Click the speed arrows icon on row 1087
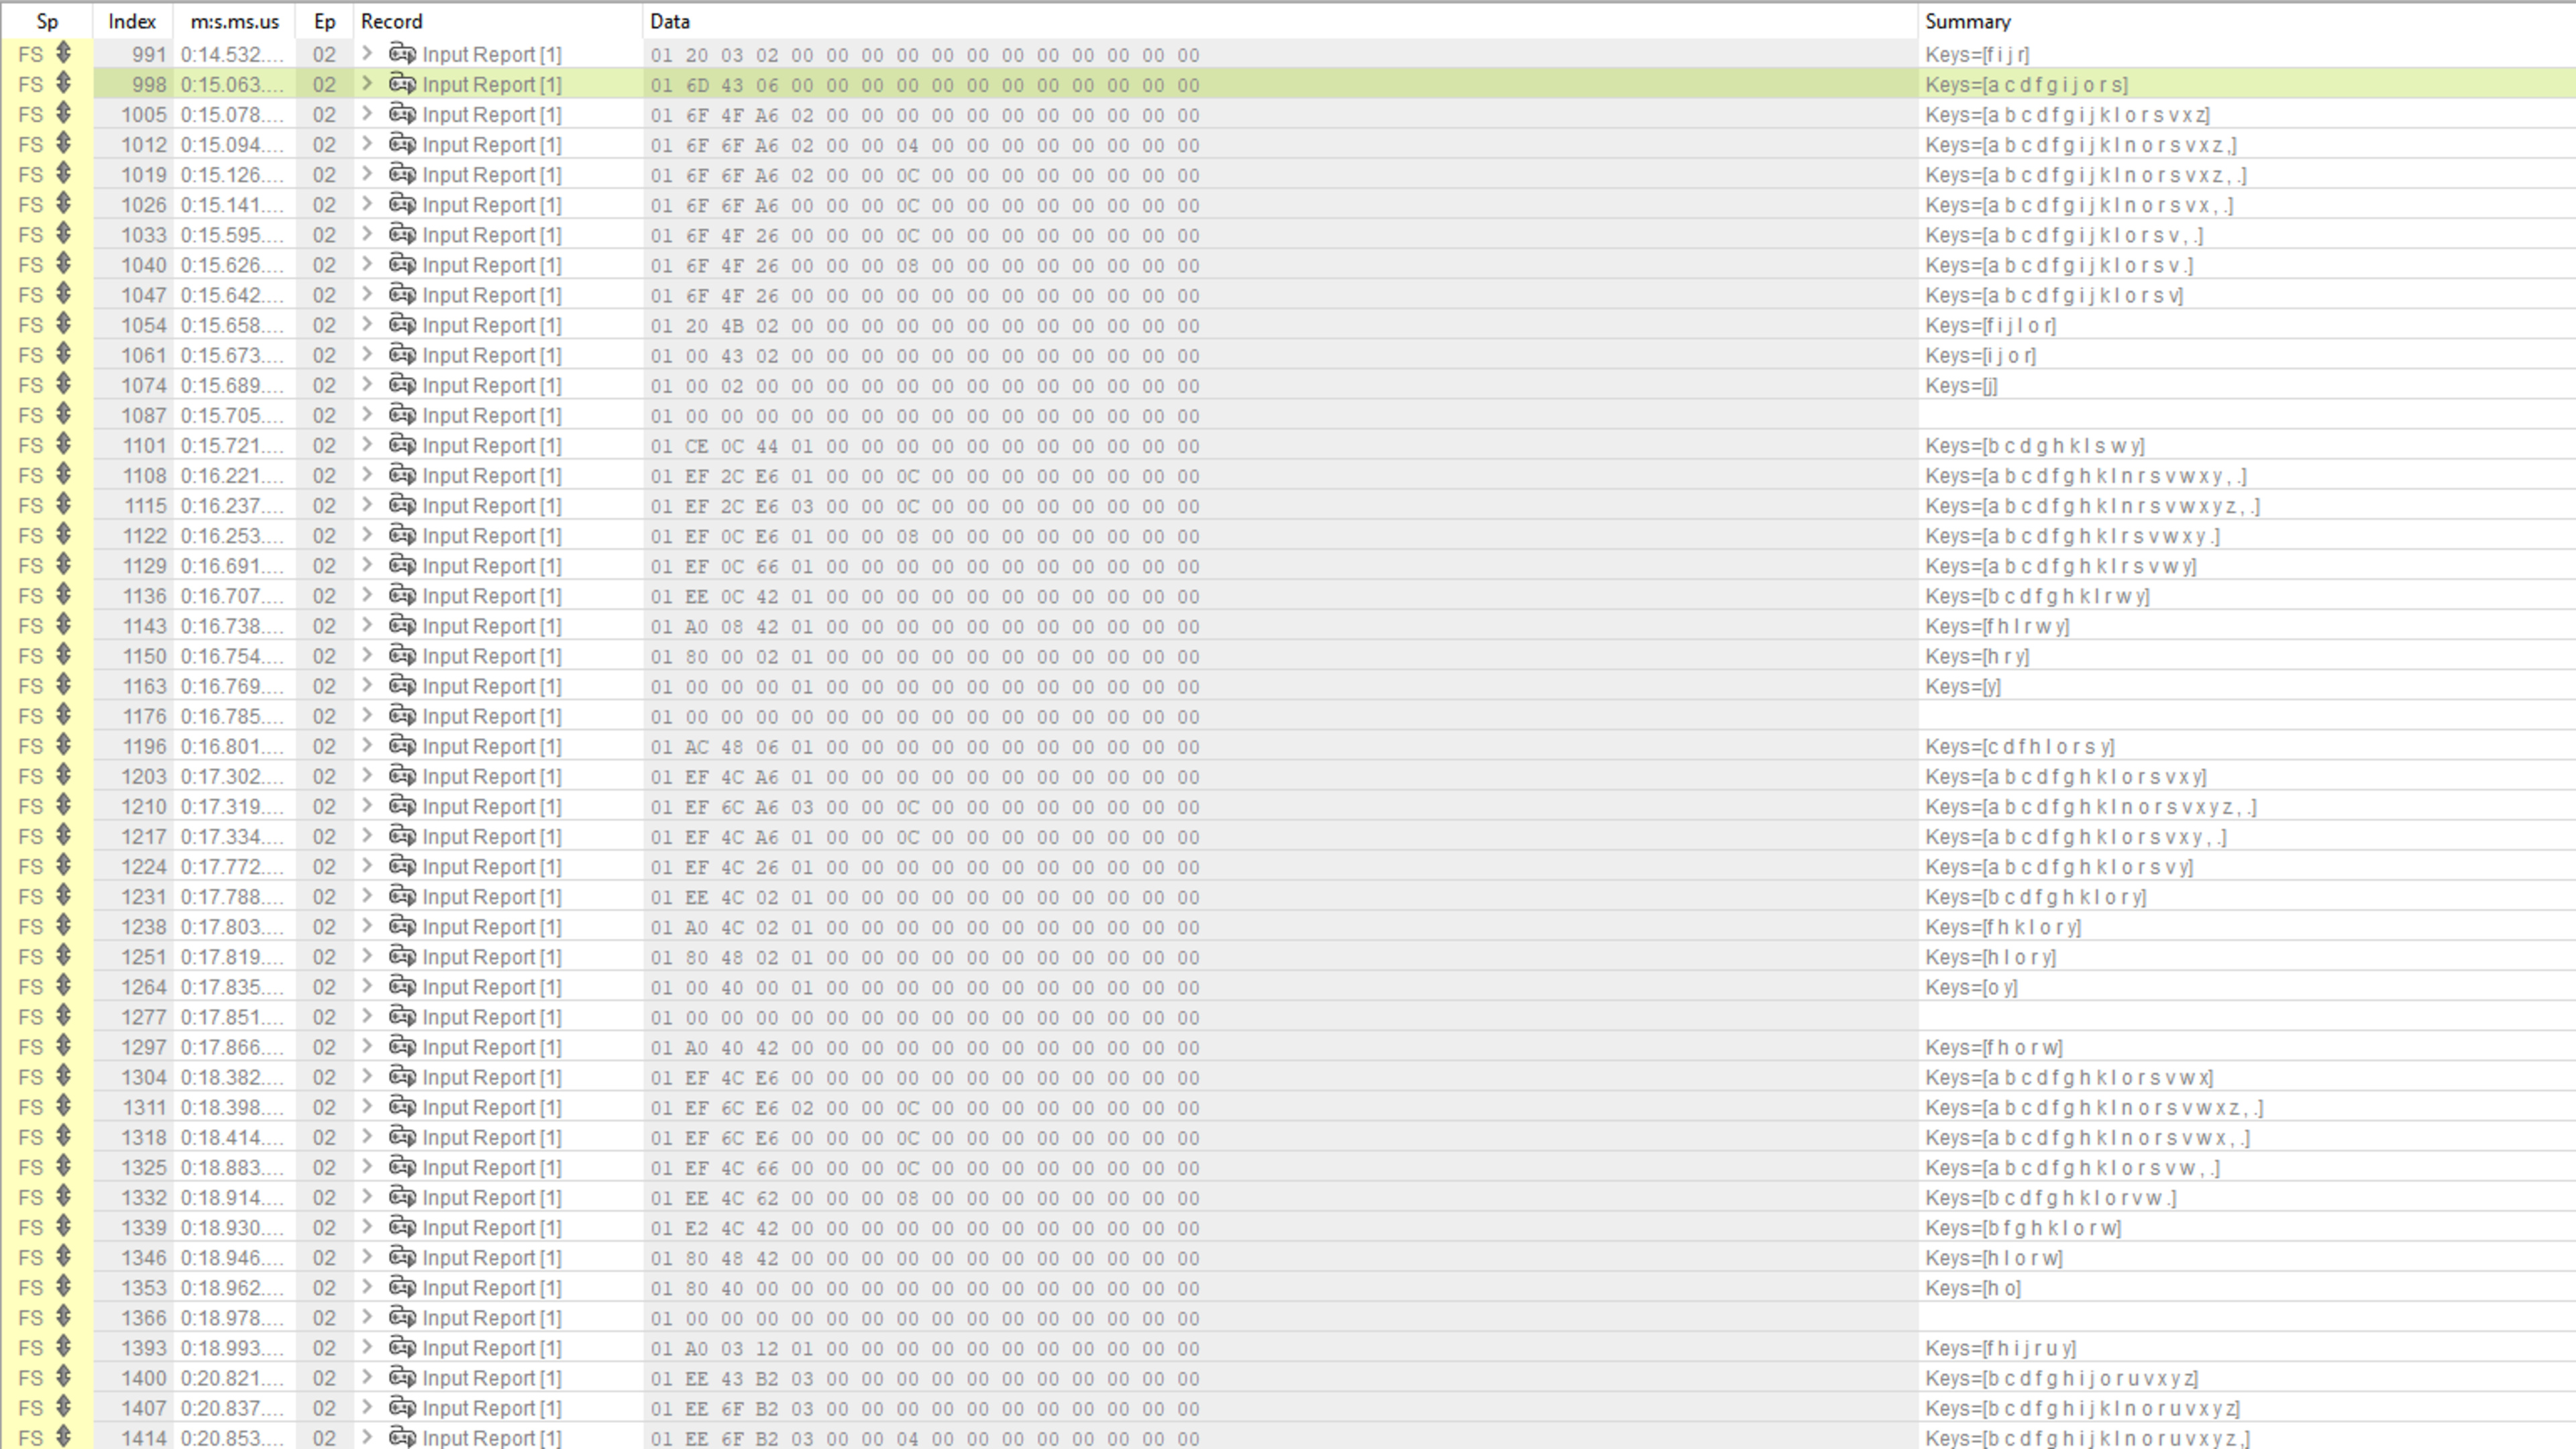The height and width of the screenshot is (1449, 2576). pos(64,415)
